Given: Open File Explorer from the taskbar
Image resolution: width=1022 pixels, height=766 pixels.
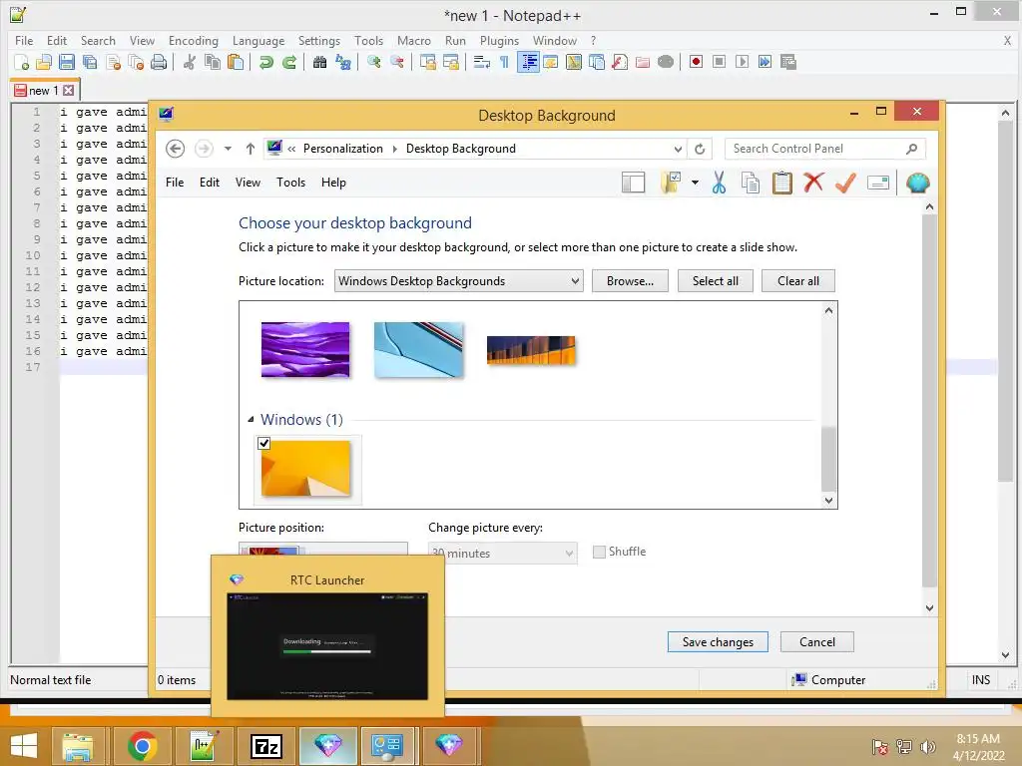Looking at the screenshot, I should (78, 746).
